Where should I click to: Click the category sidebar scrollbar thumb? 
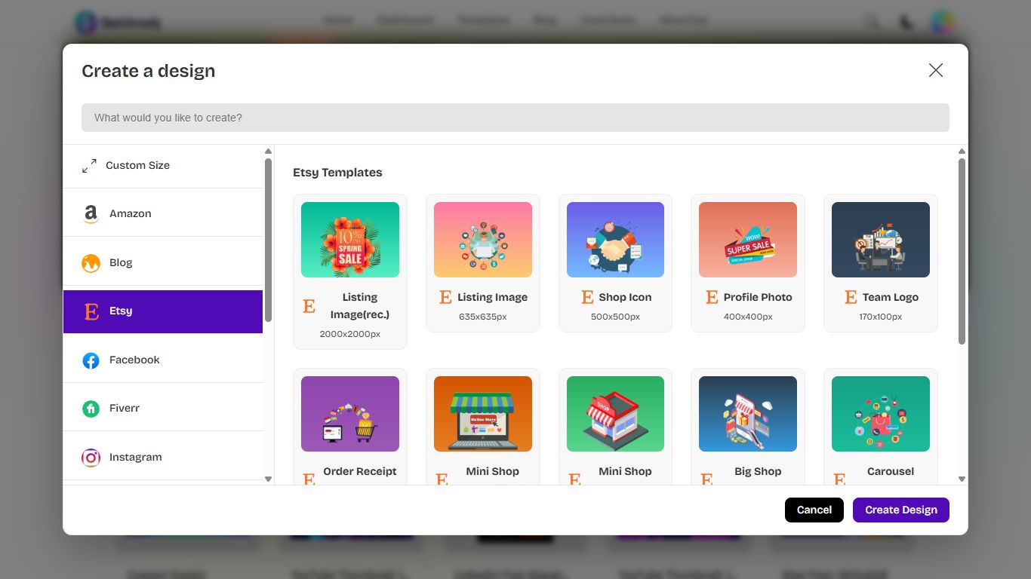point(268,240)
